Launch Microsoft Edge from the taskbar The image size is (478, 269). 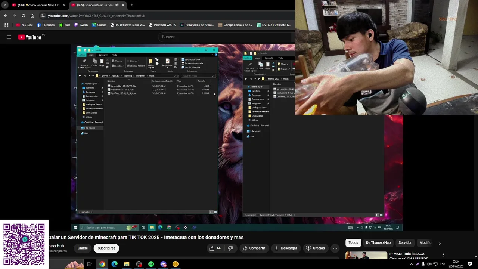point(114,264)
